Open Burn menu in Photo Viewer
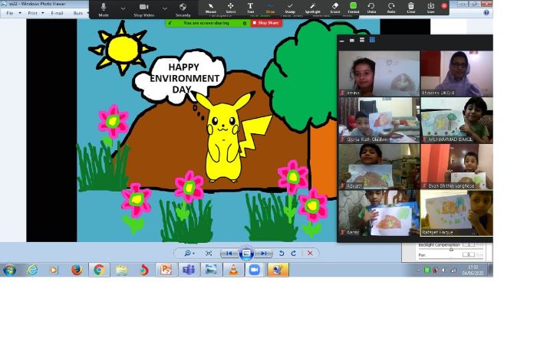Viewport: 537px width, 344px height. [x=78, y=13]
